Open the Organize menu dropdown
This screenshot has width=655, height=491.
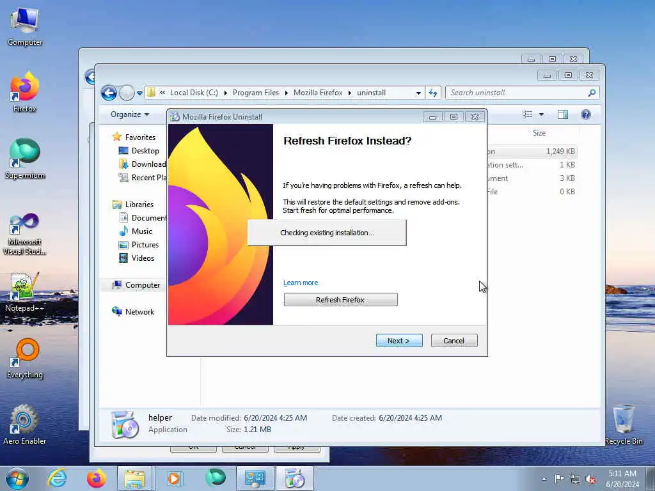pos(129,114)
